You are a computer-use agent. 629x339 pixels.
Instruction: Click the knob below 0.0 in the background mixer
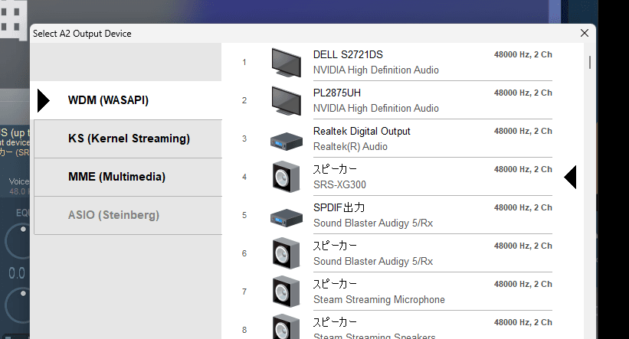click(x=17, y=307)
